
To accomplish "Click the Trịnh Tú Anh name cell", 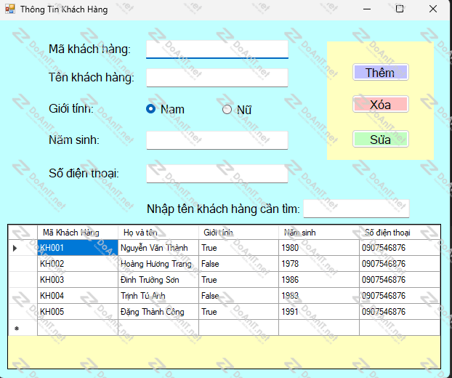I will [x=158, y=296].
